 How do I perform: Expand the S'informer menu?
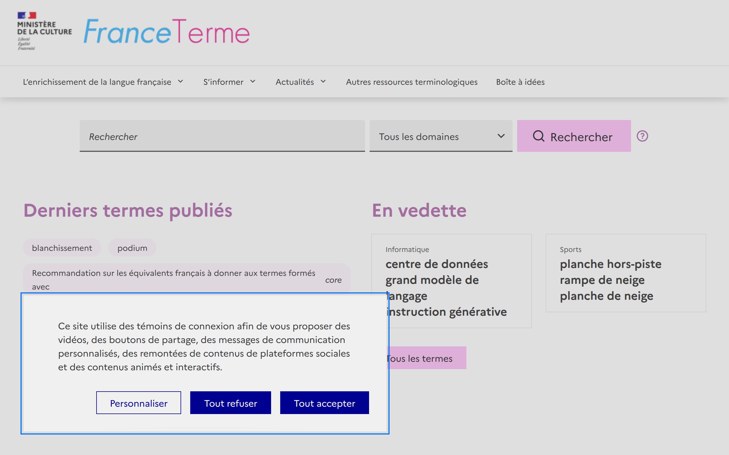pos(230,82)
